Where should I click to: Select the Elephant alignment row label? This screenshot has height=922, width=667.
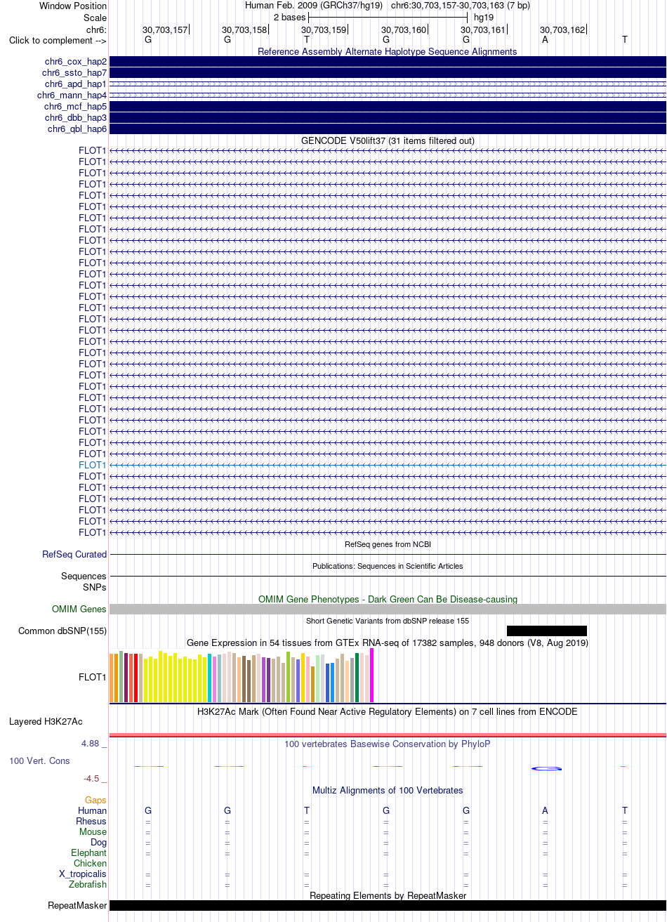pos(89,853)
